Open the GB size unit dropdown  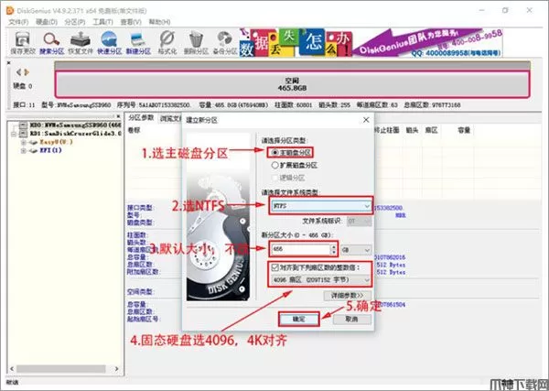click(356, 250)
